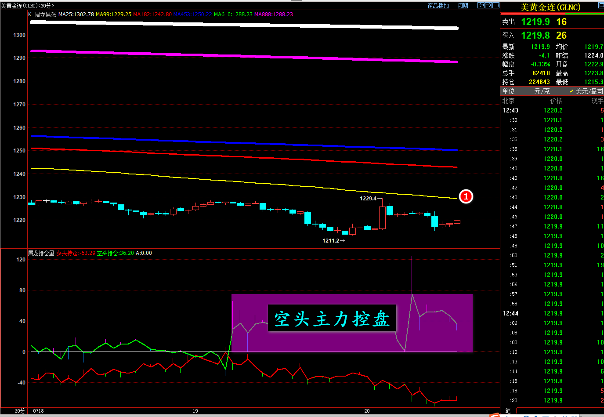The image size is (604, 417).
Task: Select the MA182:1242.80 indicator label
Action: coord(152,15)
